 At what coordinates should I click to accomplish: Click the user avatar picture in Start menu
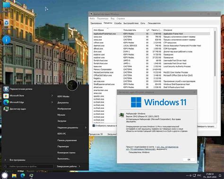tap(72, 85)
